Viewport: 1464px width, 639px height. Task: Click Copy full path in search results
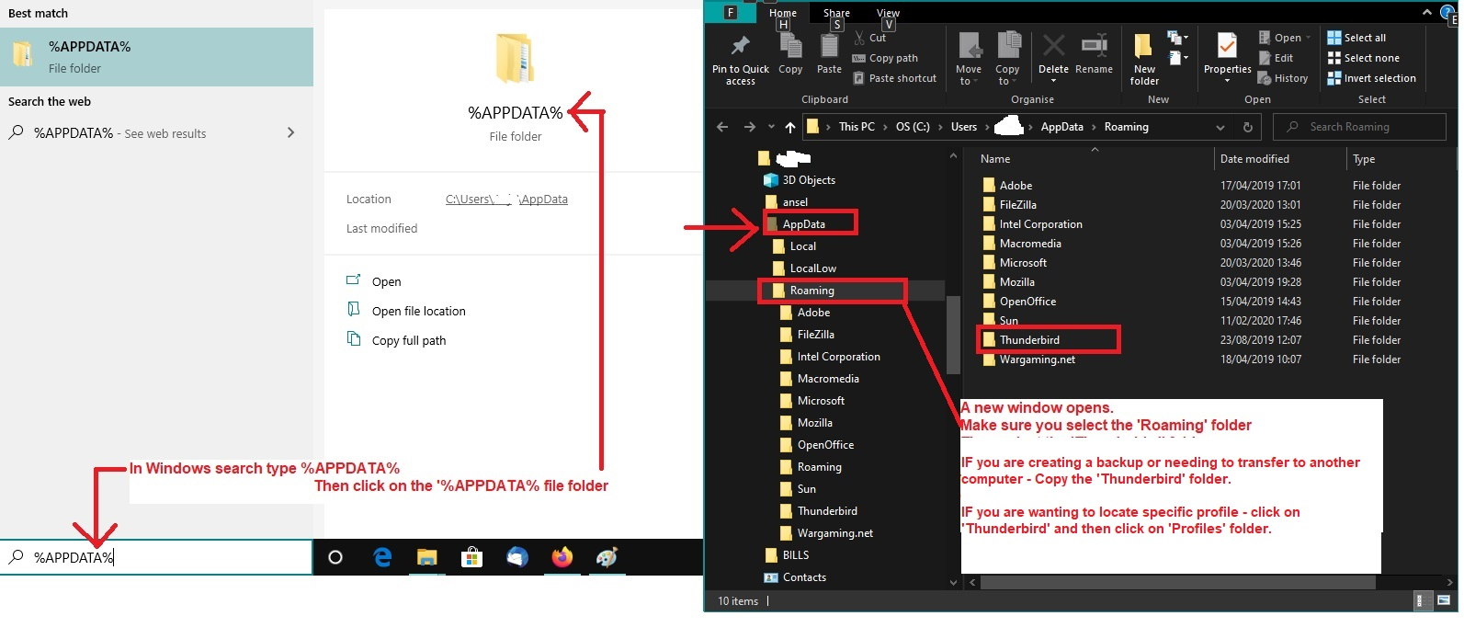408,341
